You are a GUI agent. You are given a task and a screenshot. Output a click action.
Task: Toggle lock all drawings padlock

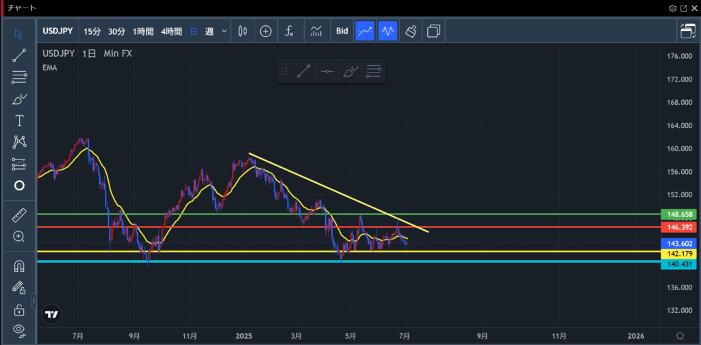pyautogui.click(x=18, y=309)
